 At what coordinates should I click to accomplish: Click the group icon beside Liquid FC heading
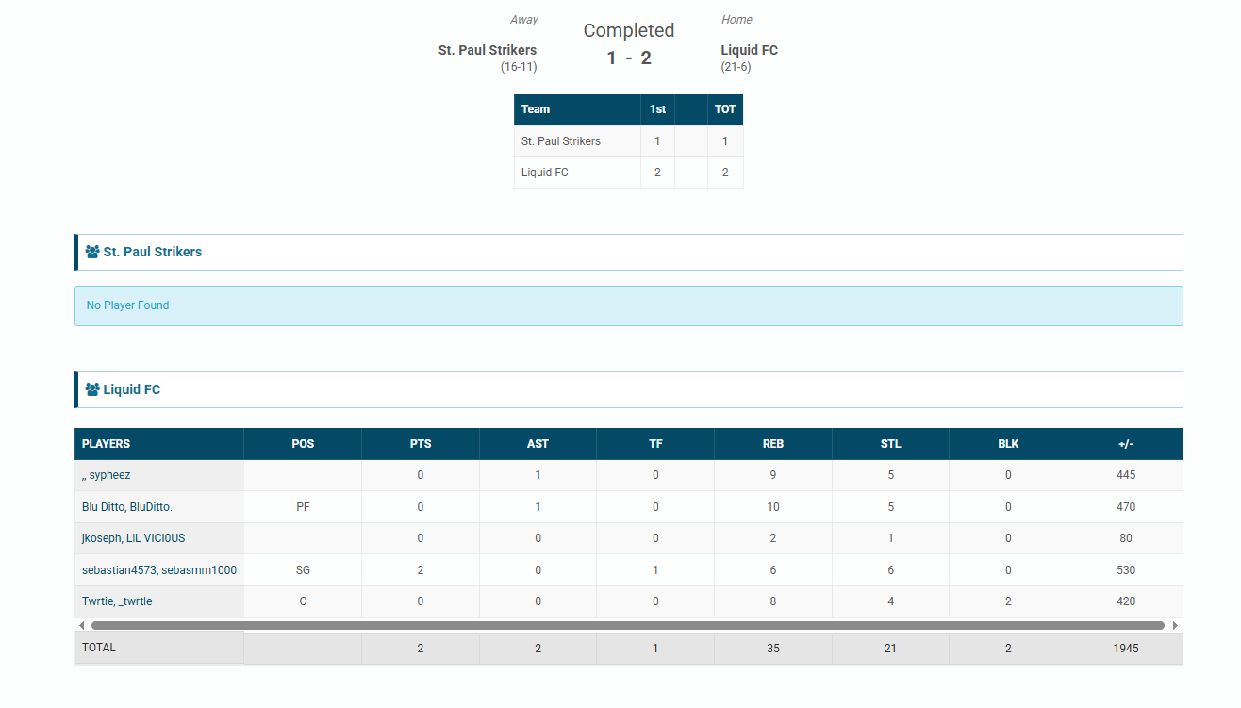pyautogui.click(x=92, y=389)
